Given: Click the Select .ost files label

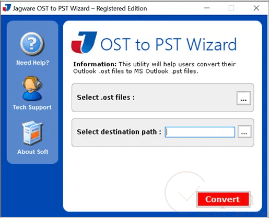Looking at the screenshot, I should (x=106, y=98).
